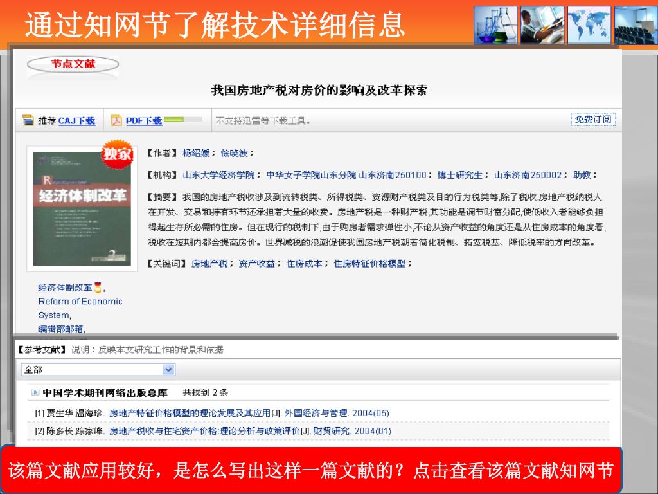Click the 节点文献 oval button
658x494 pixels.
pos(73,64)
